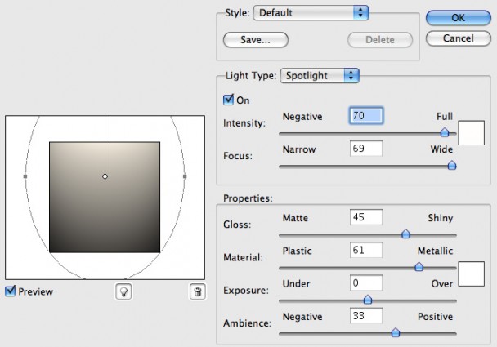497x347 pixels.
Task: Uncheck the Preview checkbox
Action: point(10,291)
